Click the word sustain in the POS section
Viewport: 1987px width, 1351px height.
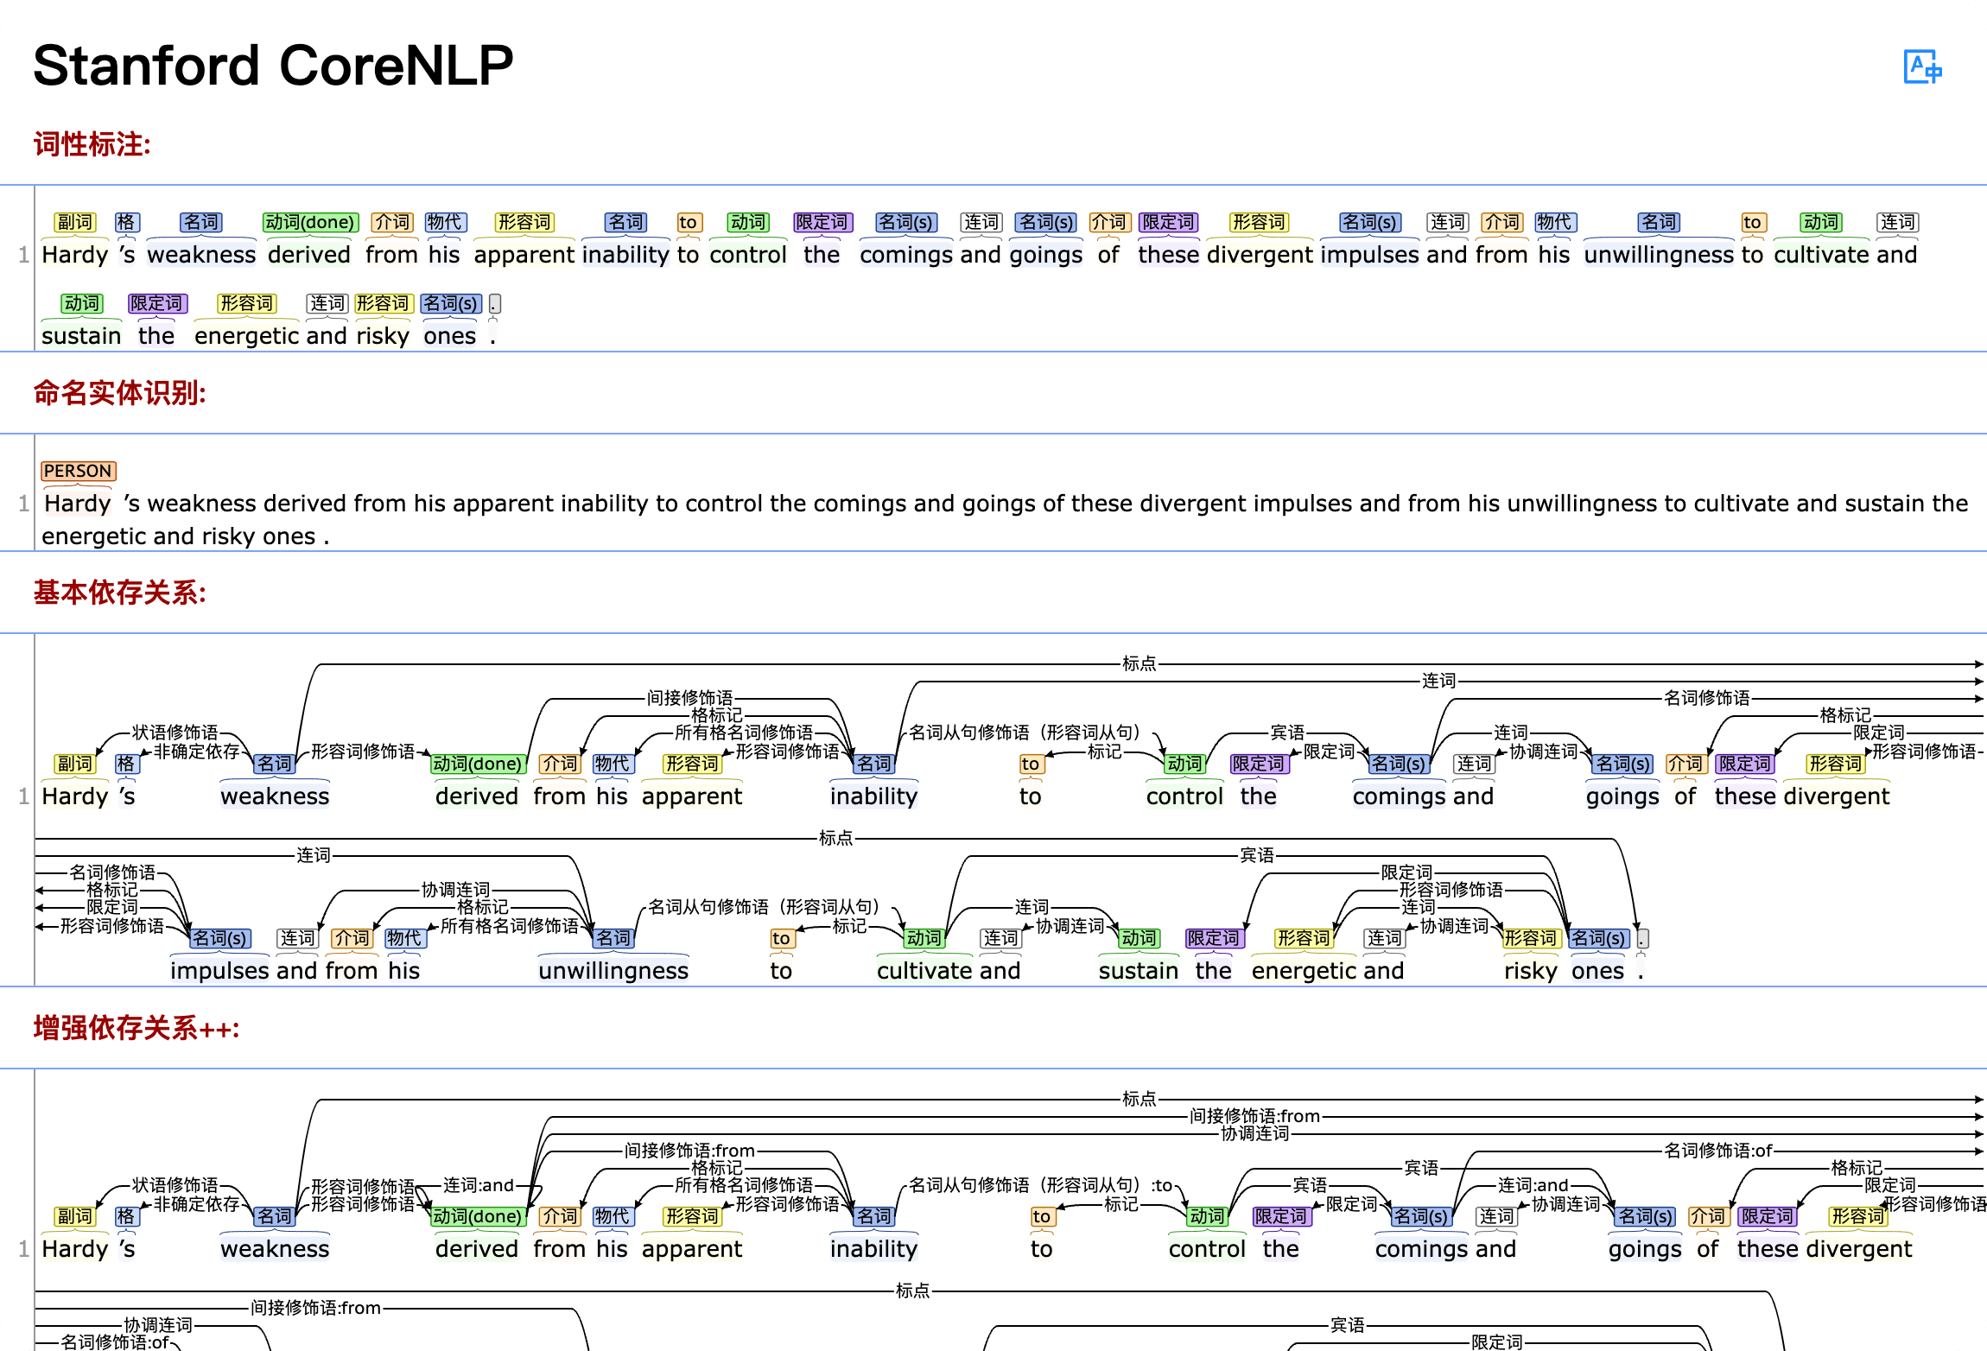pyautogui.click(x=81, y=336)
